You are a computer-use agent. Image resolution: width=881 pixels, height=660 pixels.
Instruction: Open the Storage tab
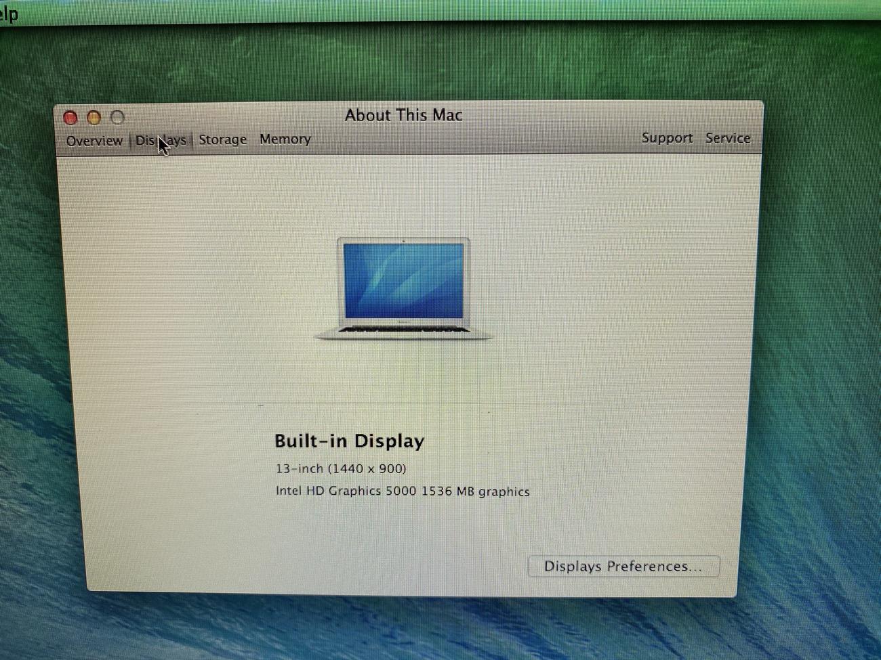(222, 139)
